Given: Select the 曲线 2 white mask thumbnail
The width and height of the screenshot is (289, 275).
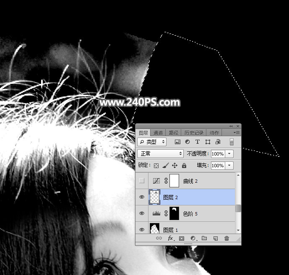Looking at the screenshot, I should coord(174,181).
